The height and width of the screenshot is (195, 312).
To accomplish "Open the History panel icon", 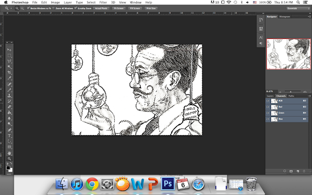I will point(261,19).
